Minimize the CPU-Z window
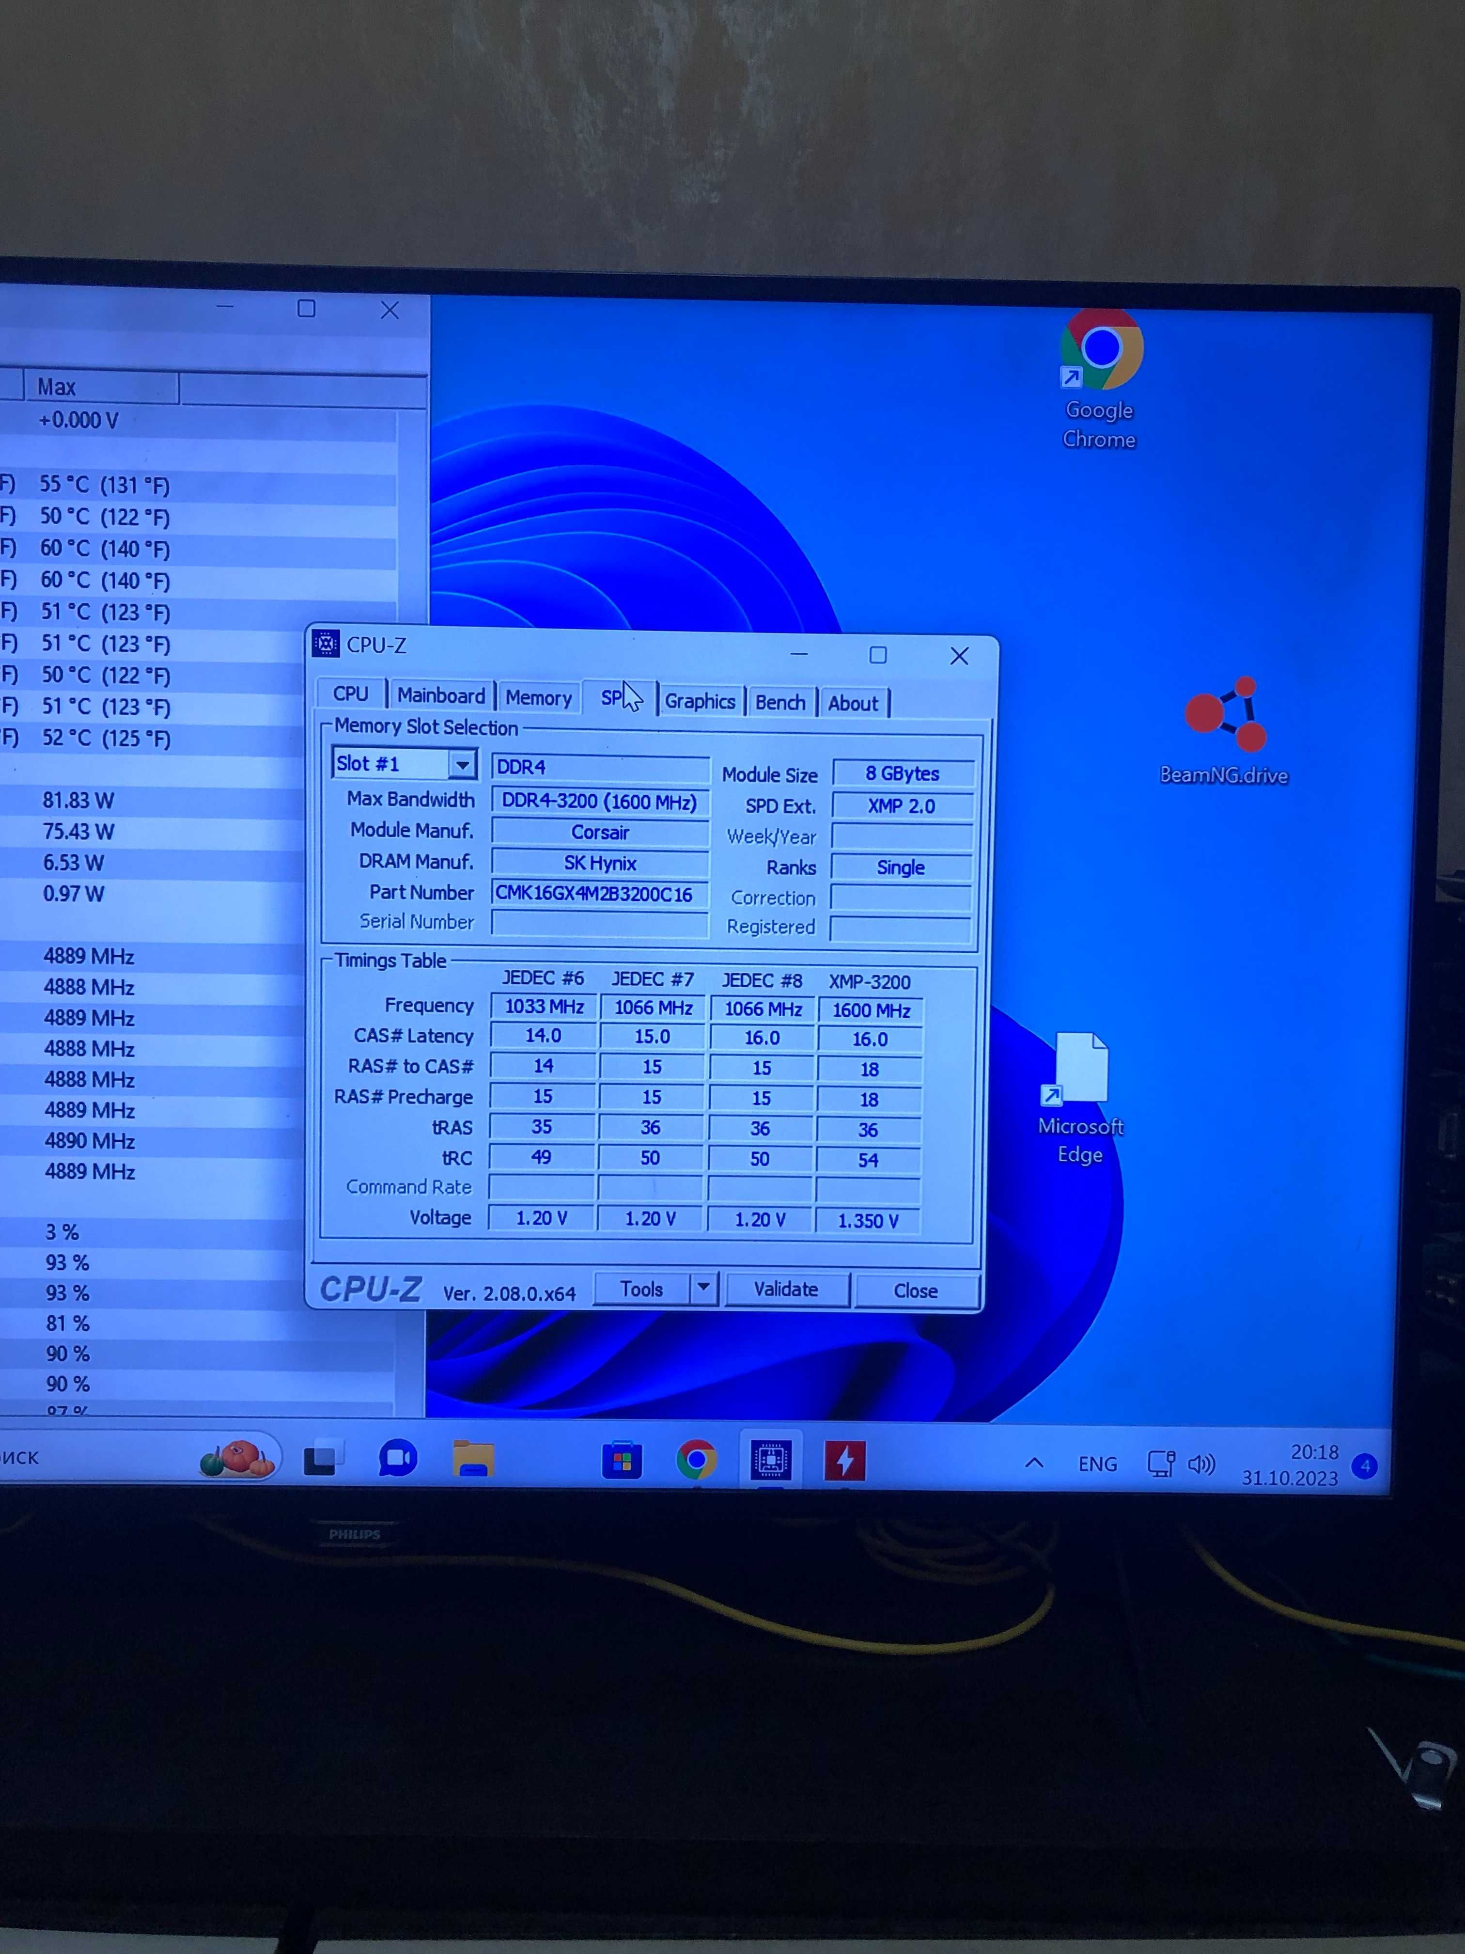This screenshot has width=1465, height=1954. 799,654
